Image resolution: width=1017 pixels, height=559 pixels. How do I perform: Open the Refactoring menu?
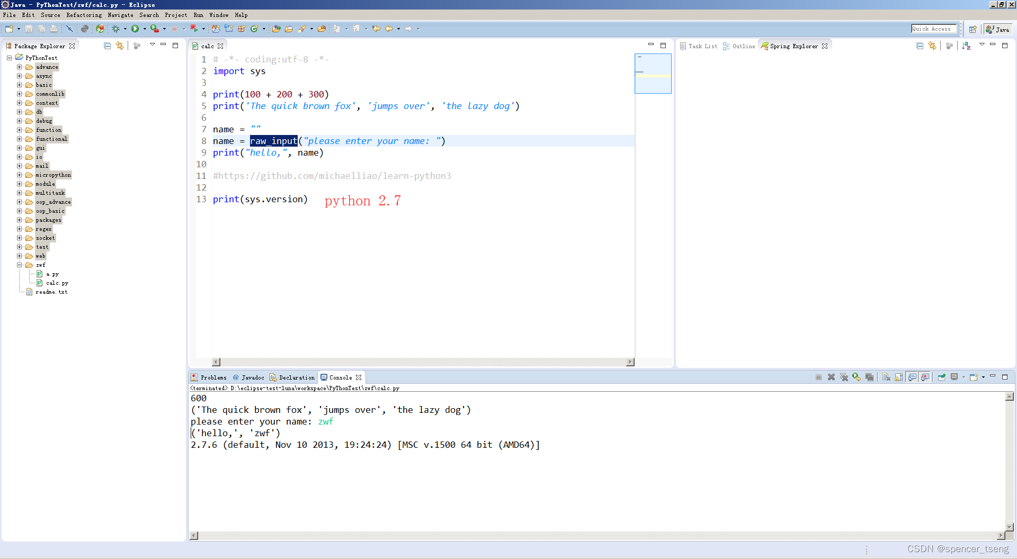point(84,15)
